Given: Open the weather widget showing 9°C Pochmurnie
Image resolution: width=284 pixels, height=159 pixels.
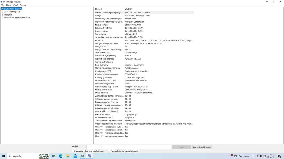Looking at the screenshot, I should [x=239, y=156].
